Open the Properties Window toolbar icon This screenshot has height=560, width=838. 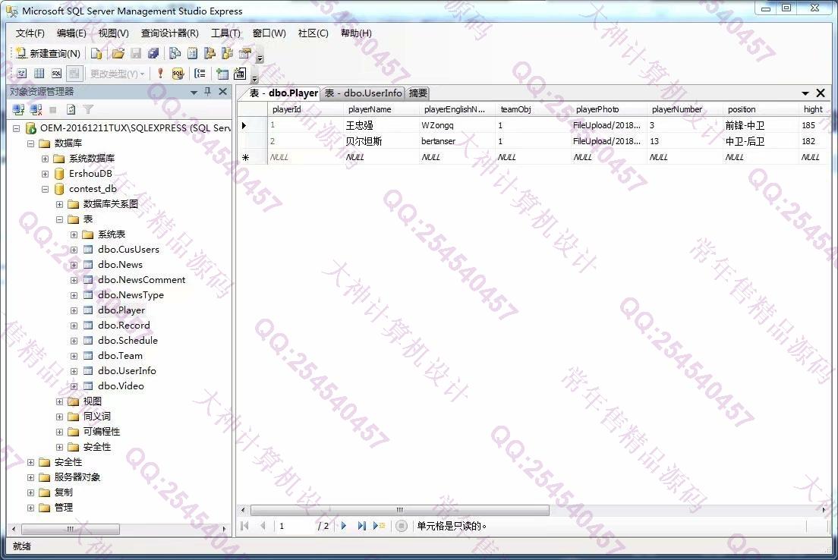click(244, 53)
